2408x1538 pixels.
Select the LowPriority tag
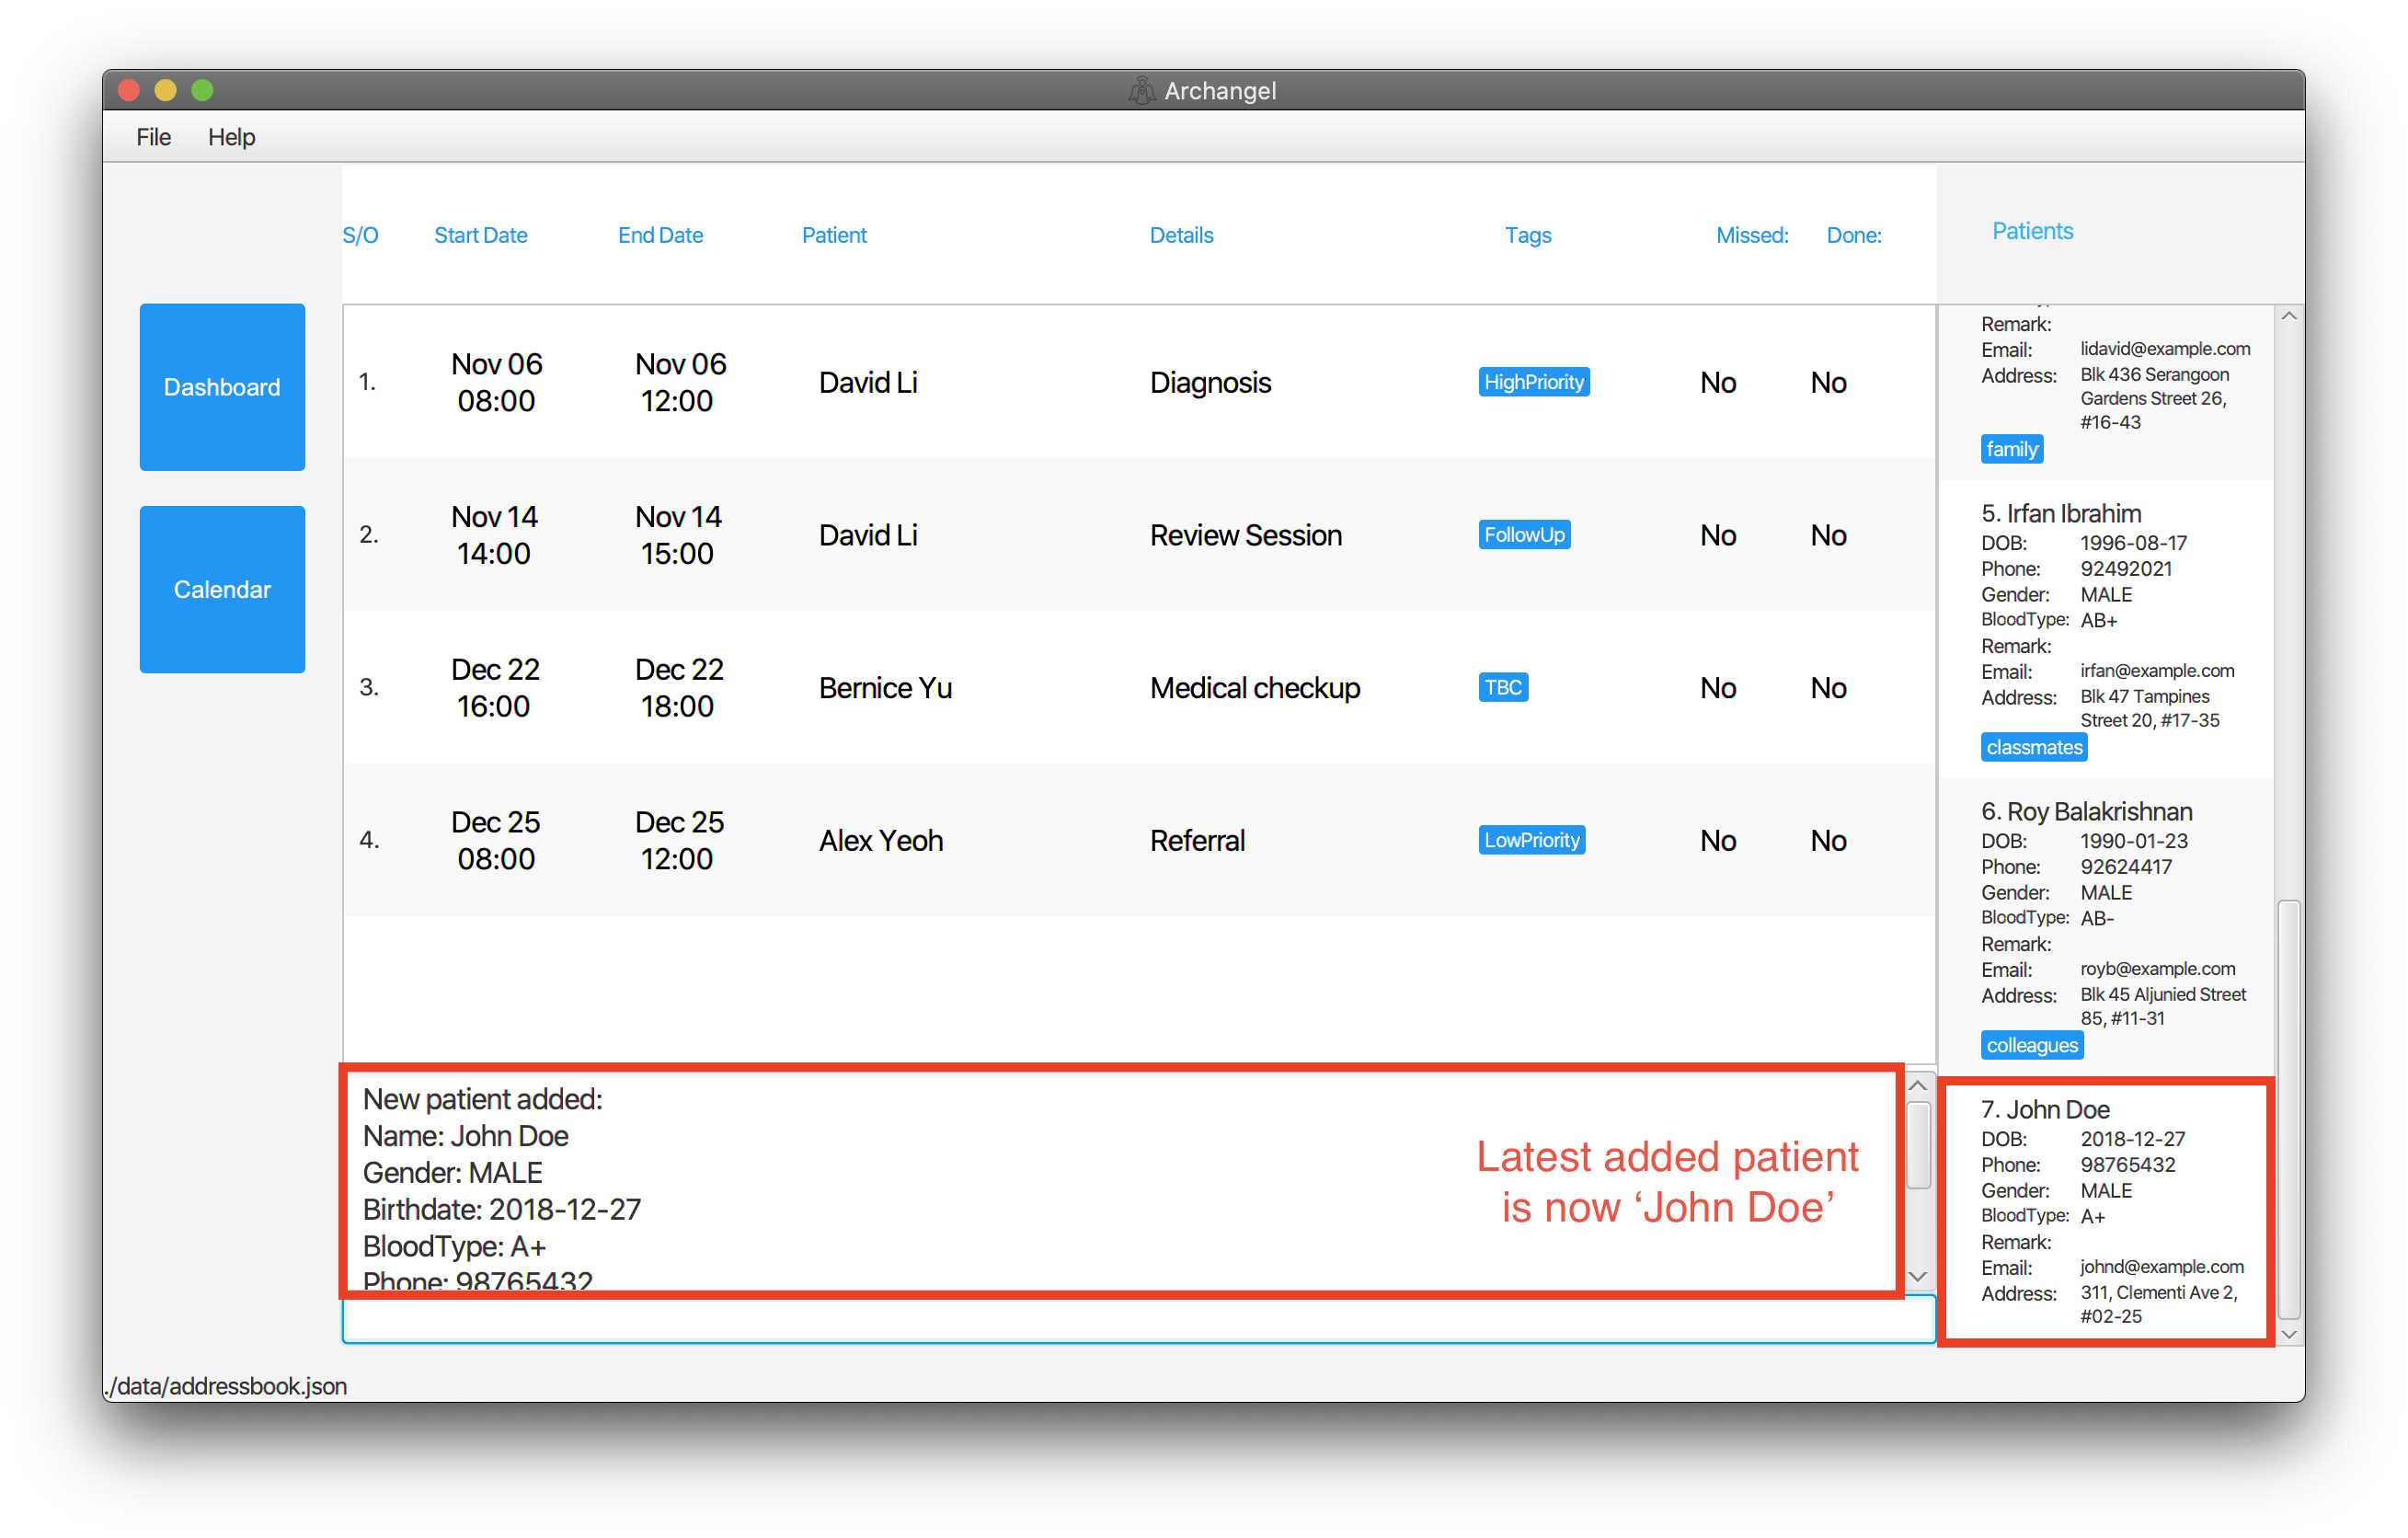pos(1531,840)
